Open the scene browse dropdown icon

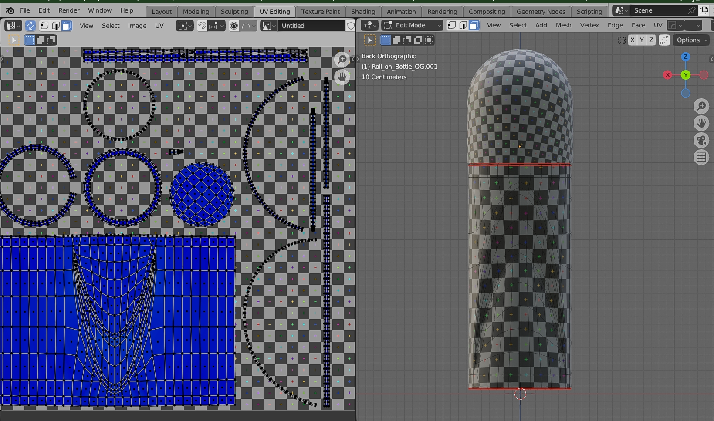click(621, 10)
